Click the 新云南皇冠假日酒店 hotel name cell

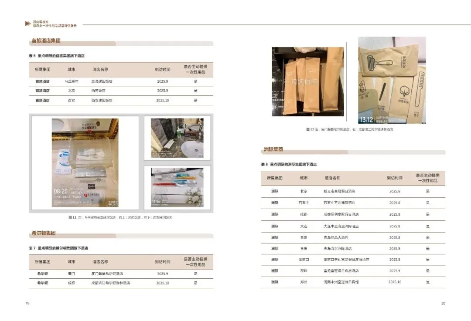339,191
